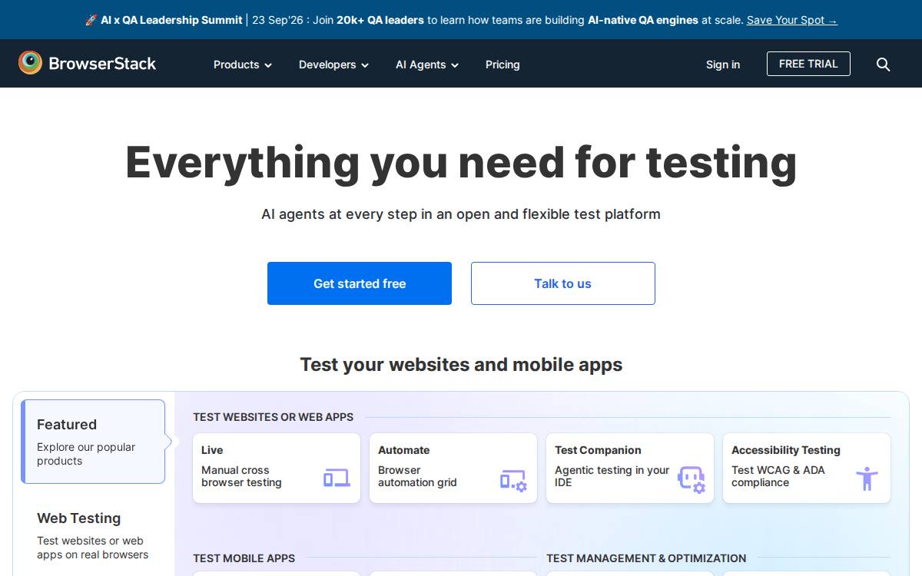Viewport: 922px width, 576px height.
Task: Click the 'TEST MOBILE APPS' label
Action: tap(244, 558)
